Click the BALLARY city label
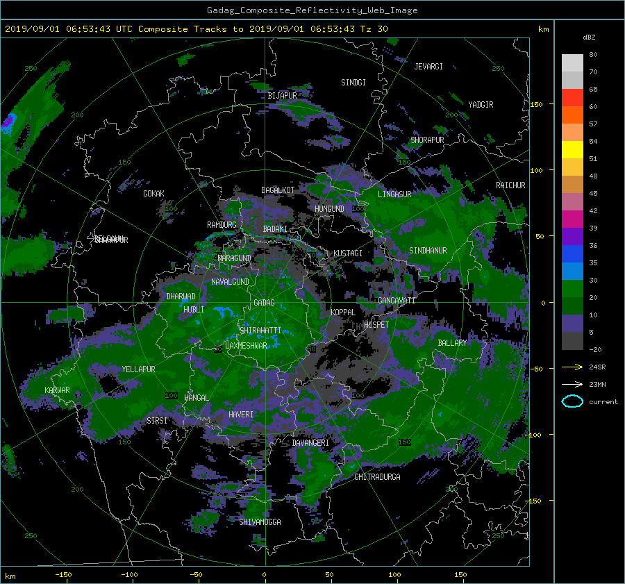The height and width of the screenshot is (584, 625). (452, 343)
